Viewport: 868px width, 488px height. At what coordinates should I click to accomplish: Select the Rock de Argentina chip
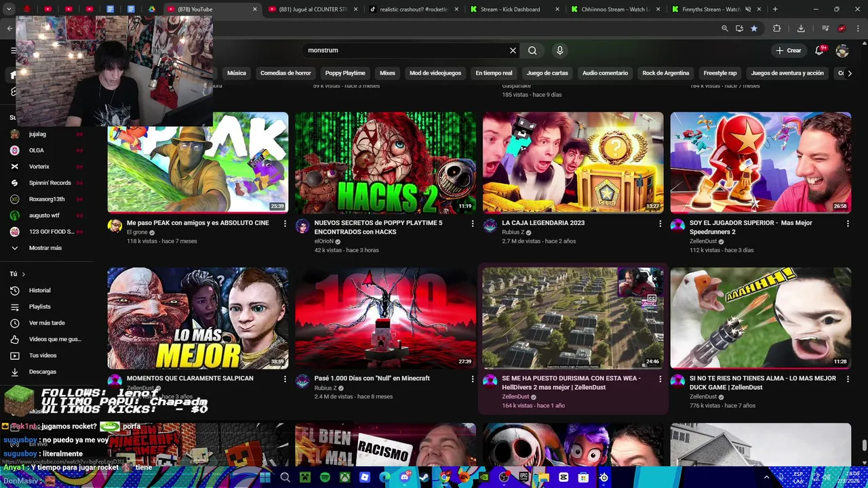666,73
